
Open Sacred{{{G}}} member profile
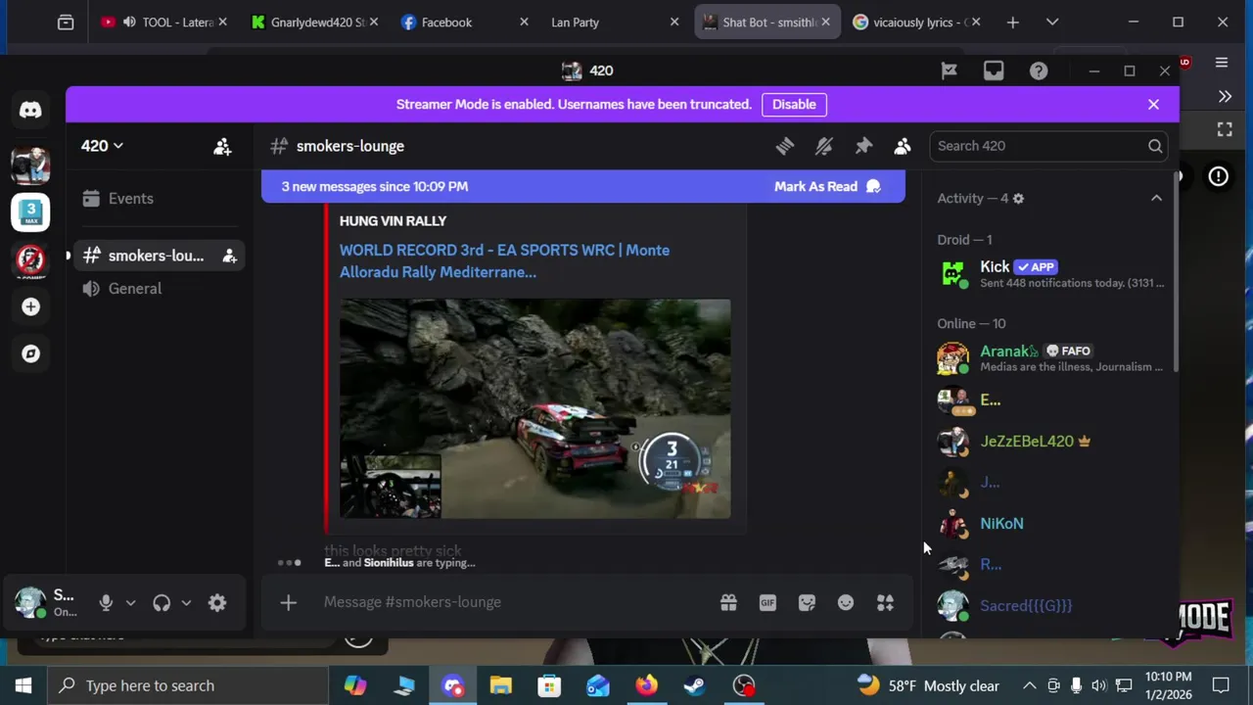1052,606
